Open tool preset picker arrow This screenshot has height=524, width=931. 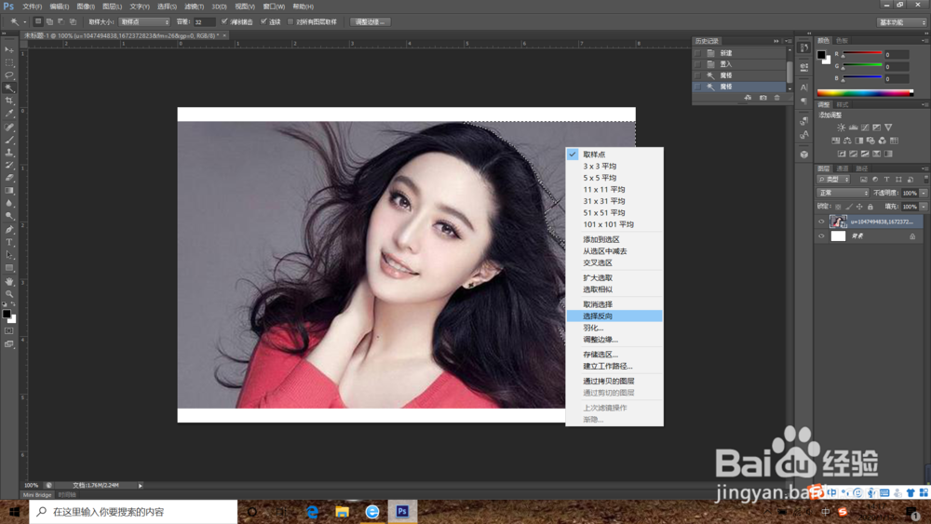point(24,22)
